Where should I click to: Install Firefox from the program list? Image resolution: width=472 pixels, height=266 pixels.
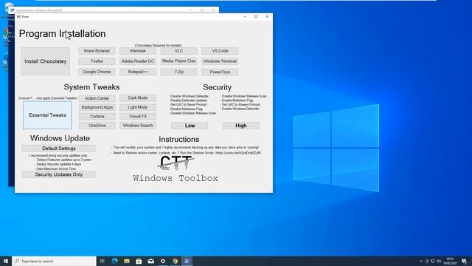pos(97,61)
